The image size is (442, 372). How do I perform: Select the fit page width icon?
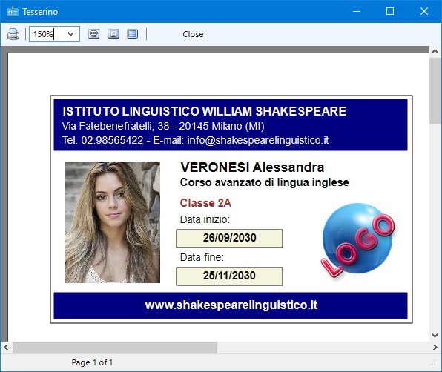pos(94,34)
